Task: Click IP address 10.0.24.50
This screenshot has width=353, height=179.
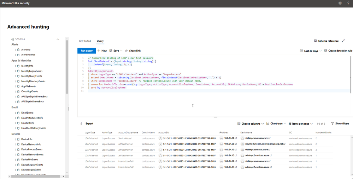Action: point(229,144)
